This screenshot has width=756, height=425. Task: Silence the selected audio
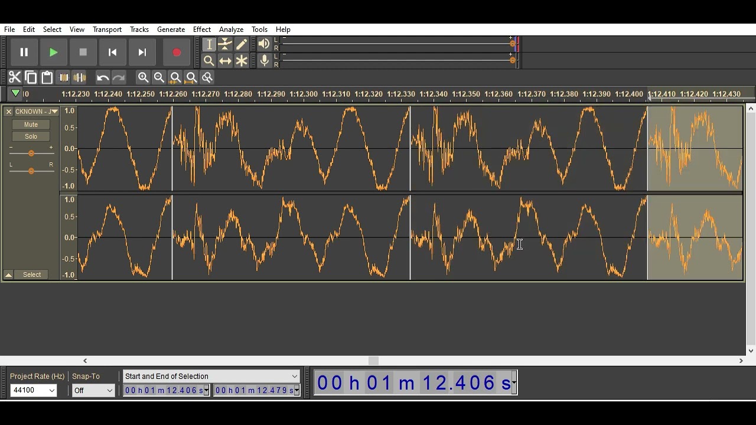click(x=79, y=77)
